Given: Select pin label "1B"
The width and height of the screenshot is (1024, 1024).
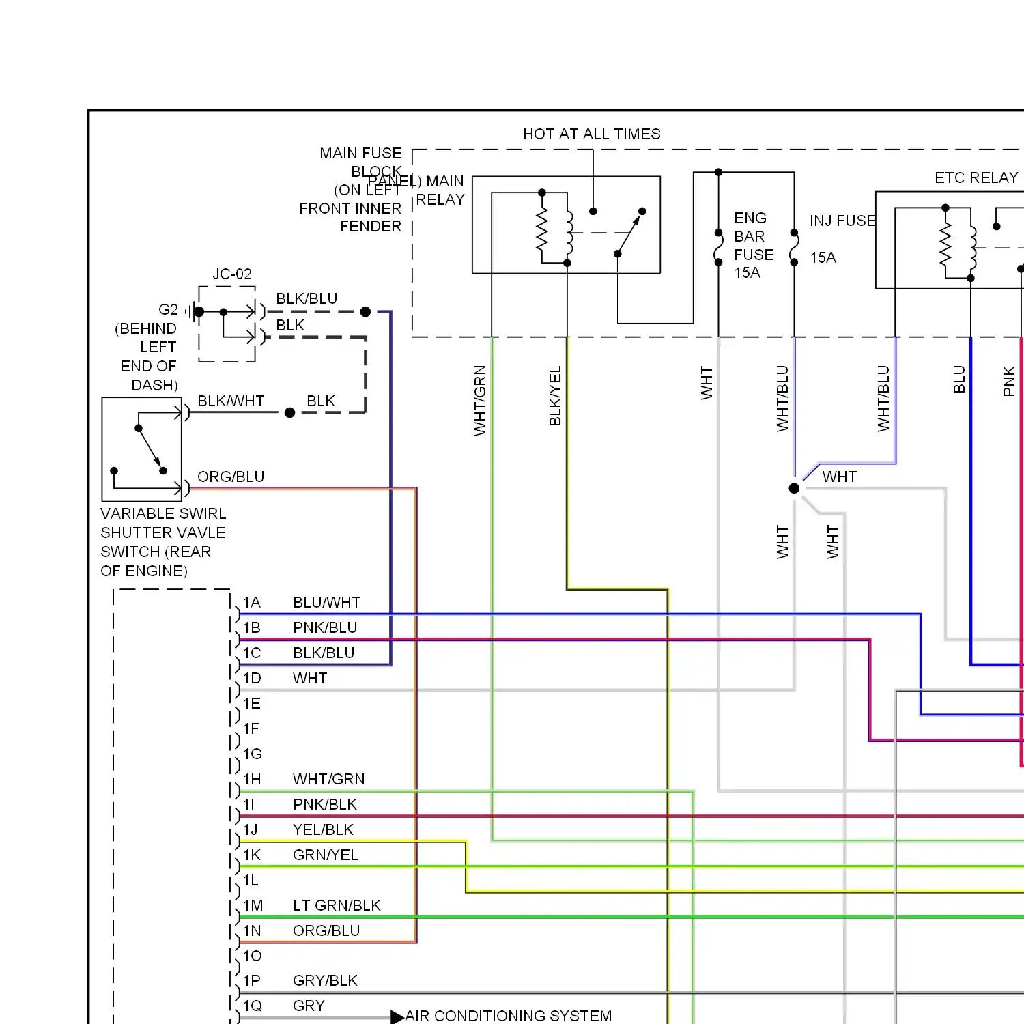Looking at the screenshot, I should (252, 627).
